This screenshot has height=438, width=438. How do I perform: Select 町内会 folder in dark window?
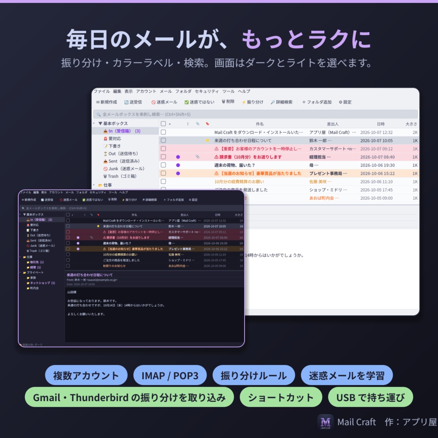33,288
